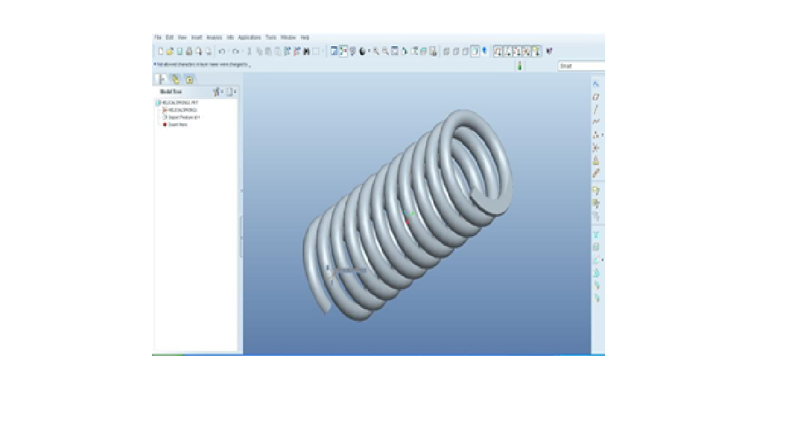This screenshot has width=793, height=446.
Task: Open Model Tree Show dropdown
Action: [x=218, y=92]
